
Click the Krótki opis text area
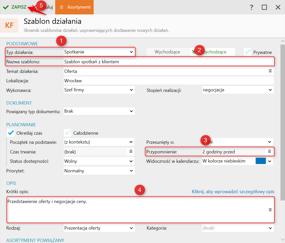click(140, 210)
